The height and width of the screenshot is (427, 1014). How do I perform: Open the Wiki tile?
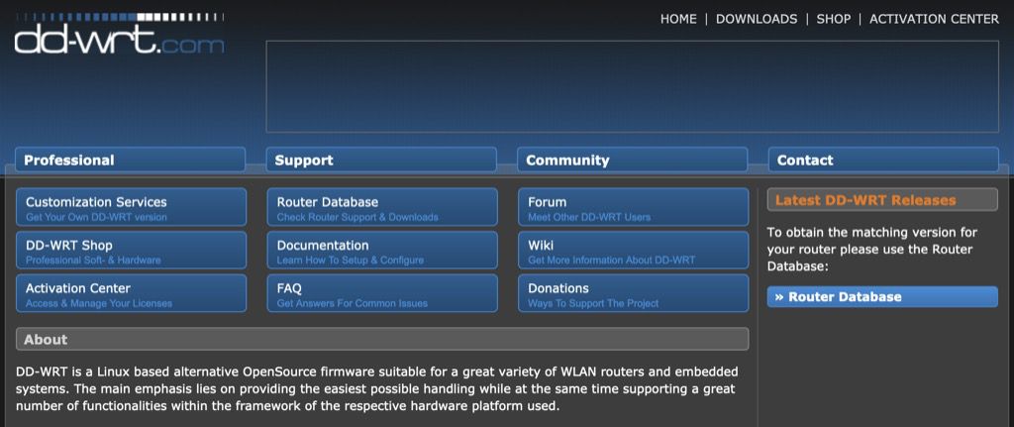[633, 251]
